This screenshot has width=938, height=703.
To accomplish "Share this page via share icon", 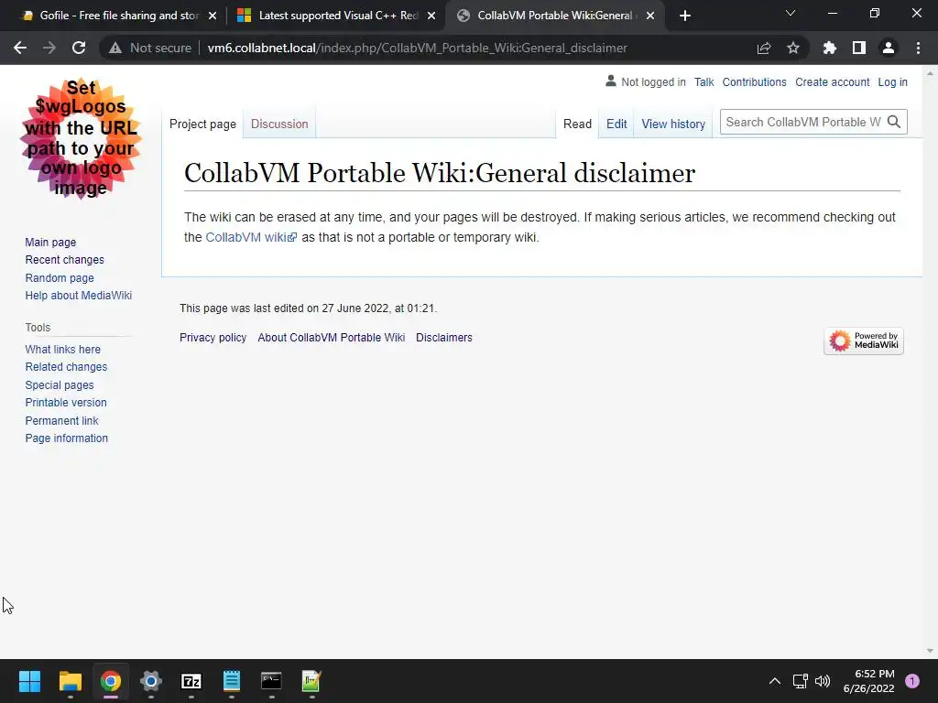I will pos(764,48).
